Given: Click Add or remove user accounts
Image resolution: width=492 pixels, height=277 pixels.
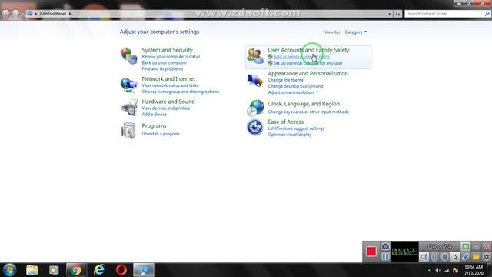Looking at the screenshot, I should pos(301,57).
